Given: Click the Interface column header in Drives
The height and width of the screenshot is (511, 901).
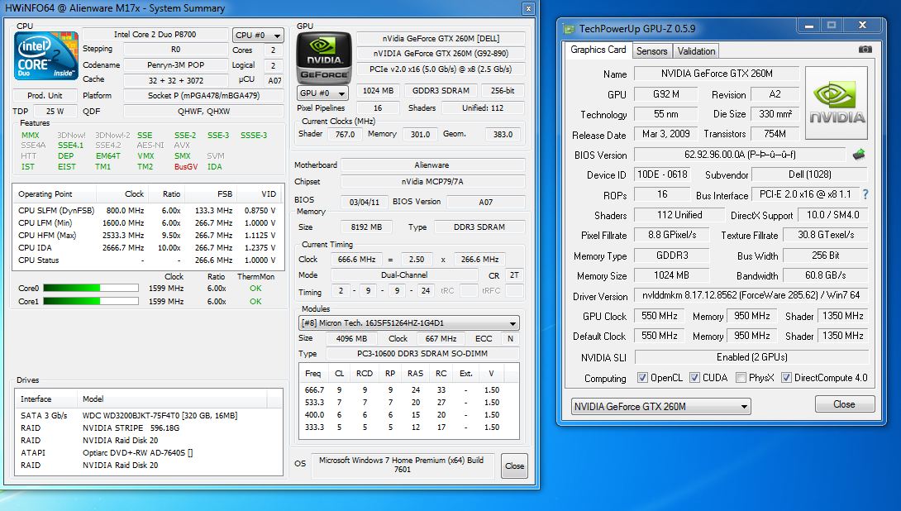Looking at the screenshot, I should click(x=46, y=399).
